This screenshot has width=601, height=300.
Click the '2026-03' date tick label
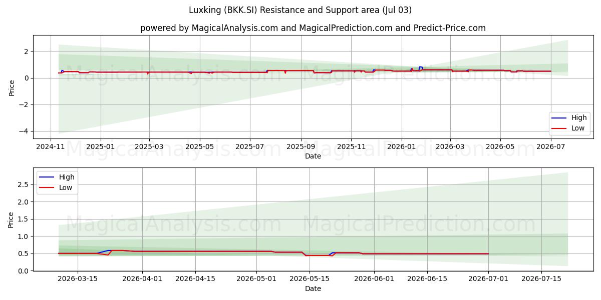[450, 147]
